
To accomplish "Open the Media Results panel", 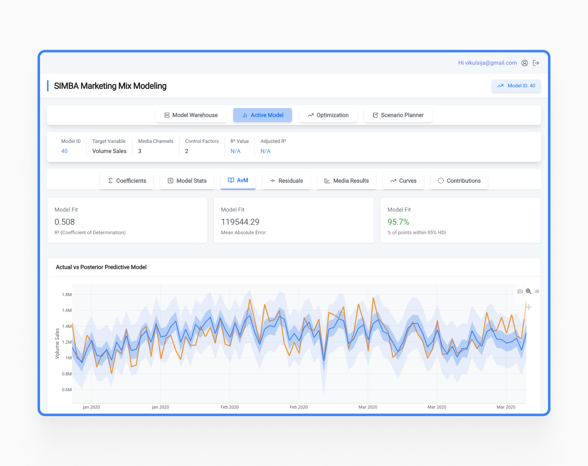I will pyautogui.click(x=346, y=181).
